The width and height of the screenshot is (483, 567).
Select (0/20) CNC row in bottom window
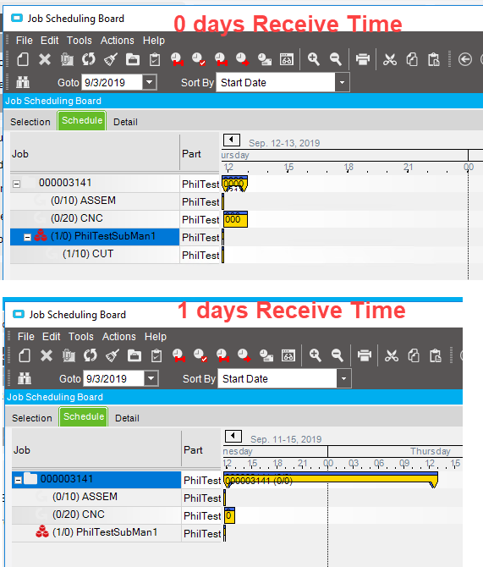96,515
